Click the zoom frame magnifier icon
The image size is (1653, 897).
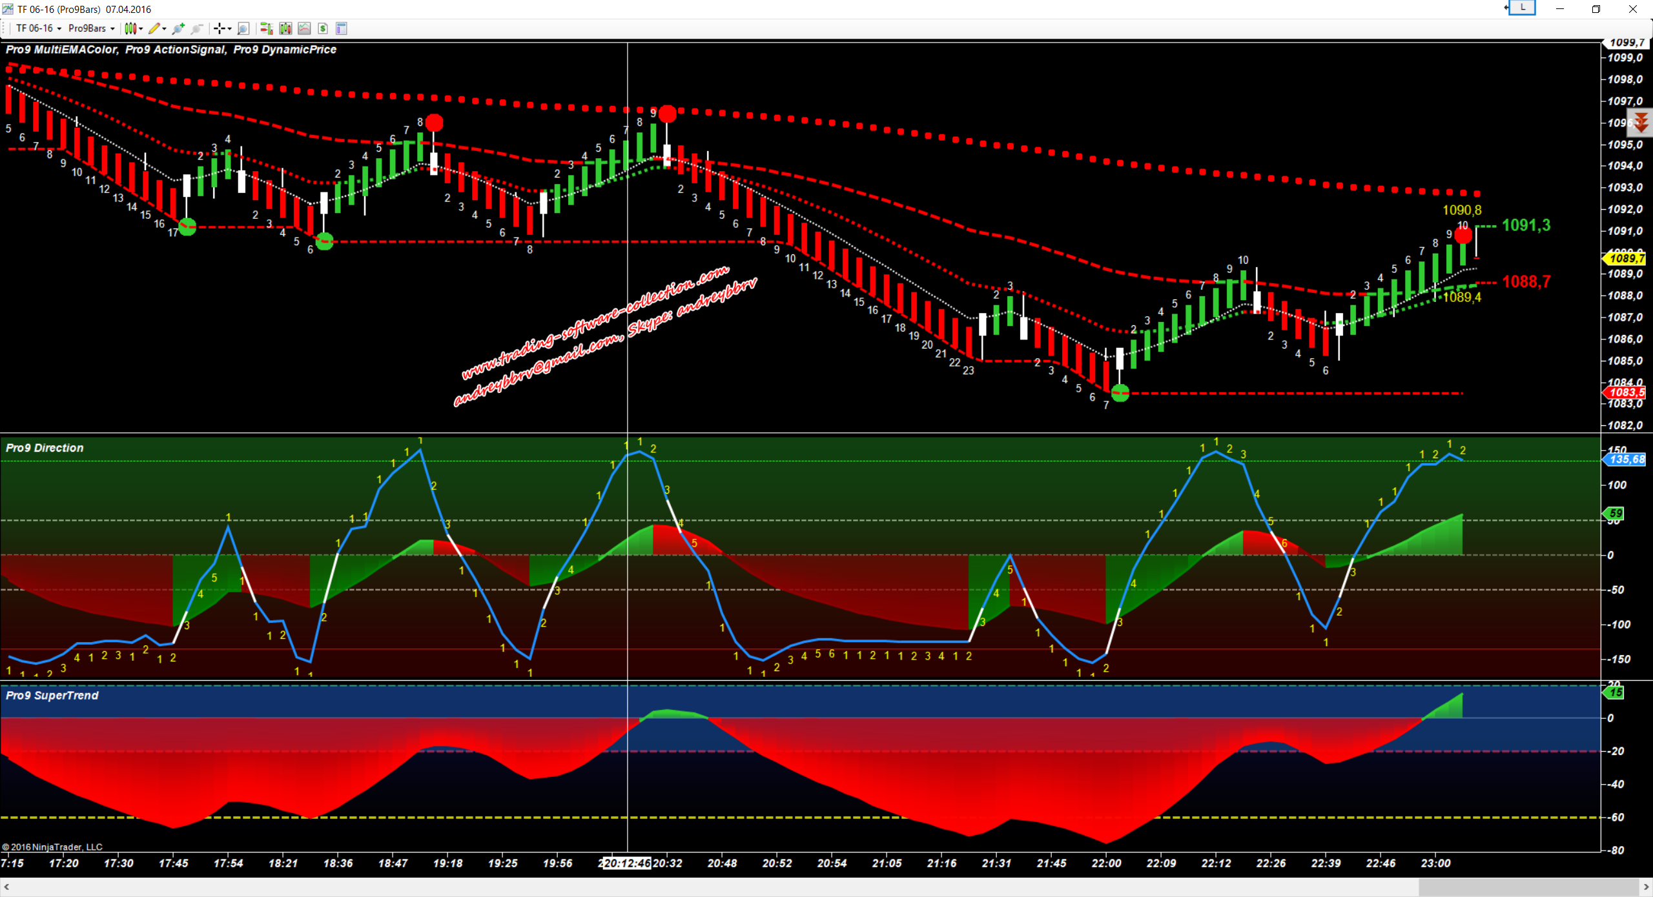point(243,28)
